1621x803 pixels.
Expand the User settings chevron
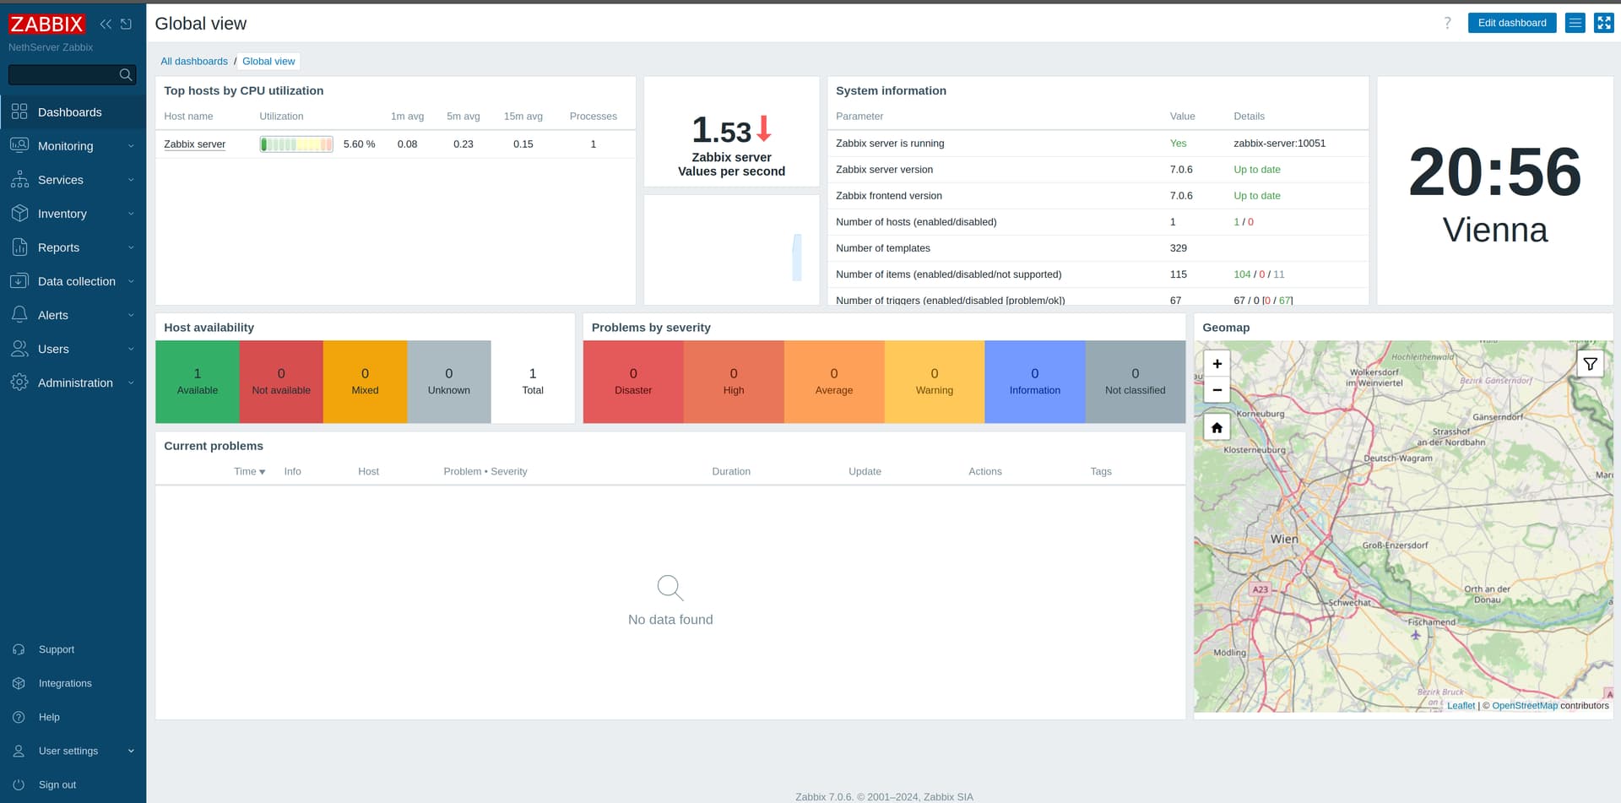[131, 751]
